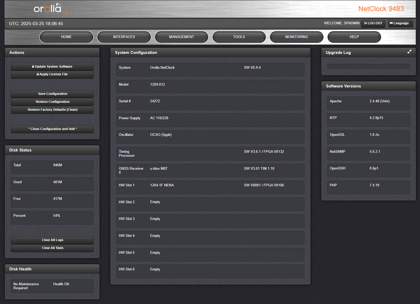Click SW V3.01 TIM 1.10 text
The height and width of the screenshot is (304, 420).
click(x=259, y=169)
